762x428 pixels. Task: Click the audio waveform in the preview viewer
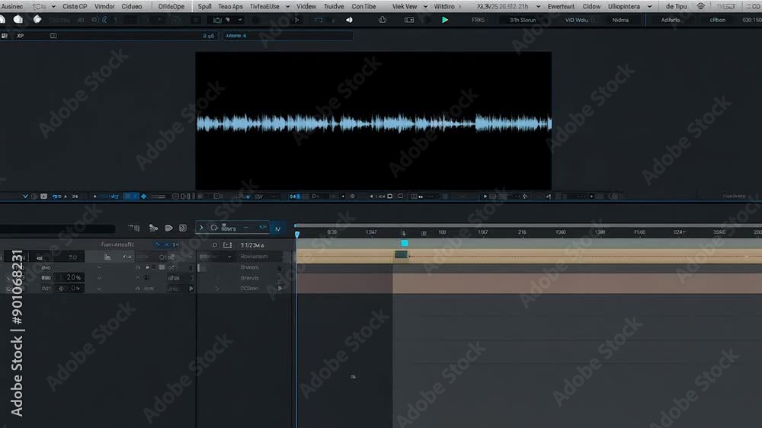373,123
